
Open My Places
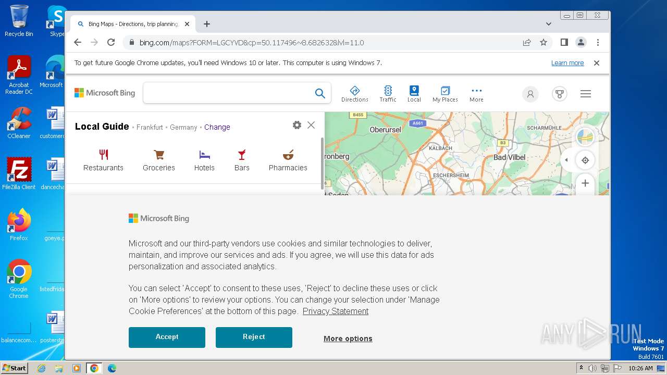[445, 94]
